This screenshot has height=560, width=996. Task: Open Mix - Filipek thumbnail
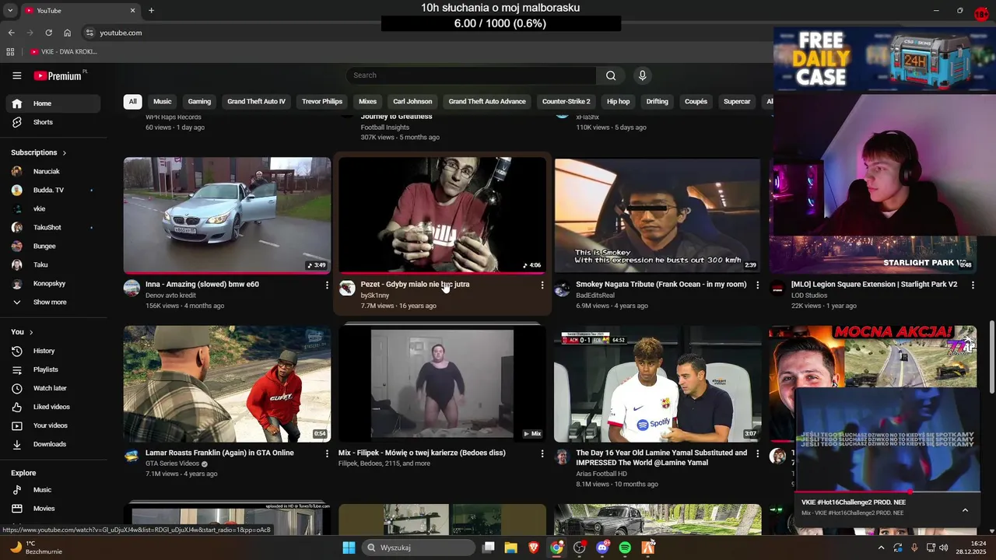click(x=442, y=383)
